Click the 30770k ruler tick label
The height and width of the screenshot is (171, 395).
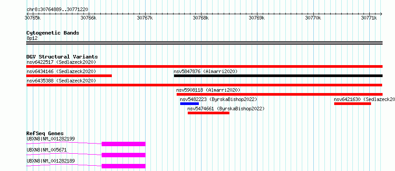pyautogui.click(x=313, y=18)
